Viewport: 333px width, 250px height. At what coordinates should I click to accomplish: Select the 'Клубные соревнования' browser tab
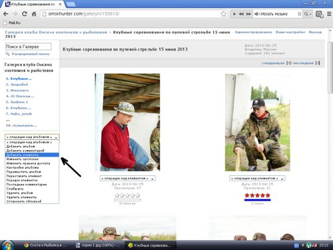click(x=33, y=4)
